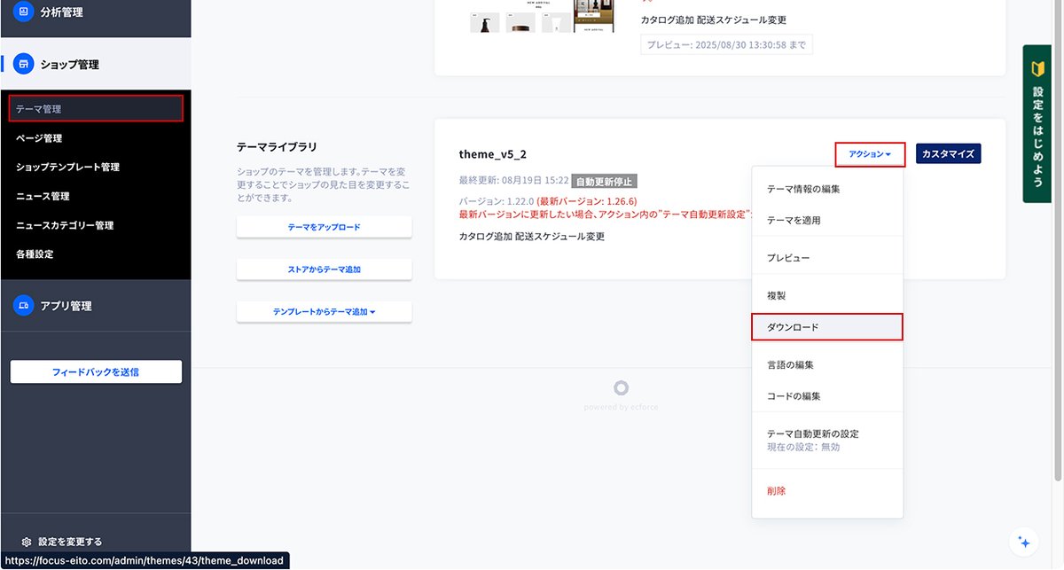Viewport: 1064px width, 570px height.
Task: Open the アクション dropdown for theme_v5_2
Action: pyautogui.click(x=868, y=153)
